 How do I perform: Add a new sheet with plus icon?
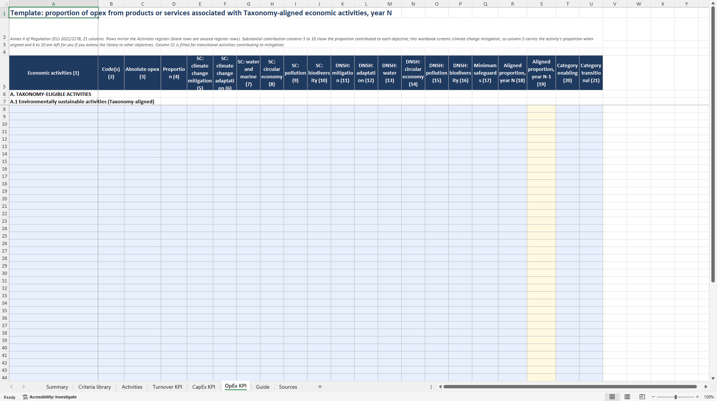click(x=320, y=387)
